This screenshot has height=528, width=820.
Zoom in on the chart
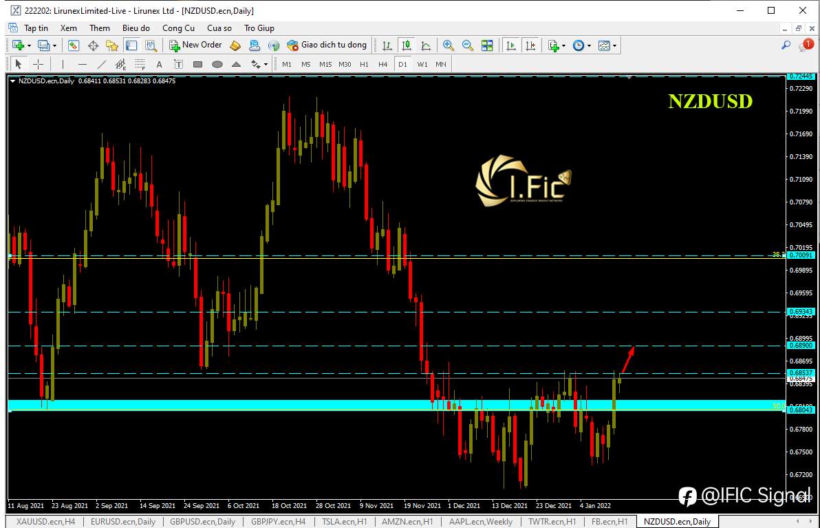[448, 45]
